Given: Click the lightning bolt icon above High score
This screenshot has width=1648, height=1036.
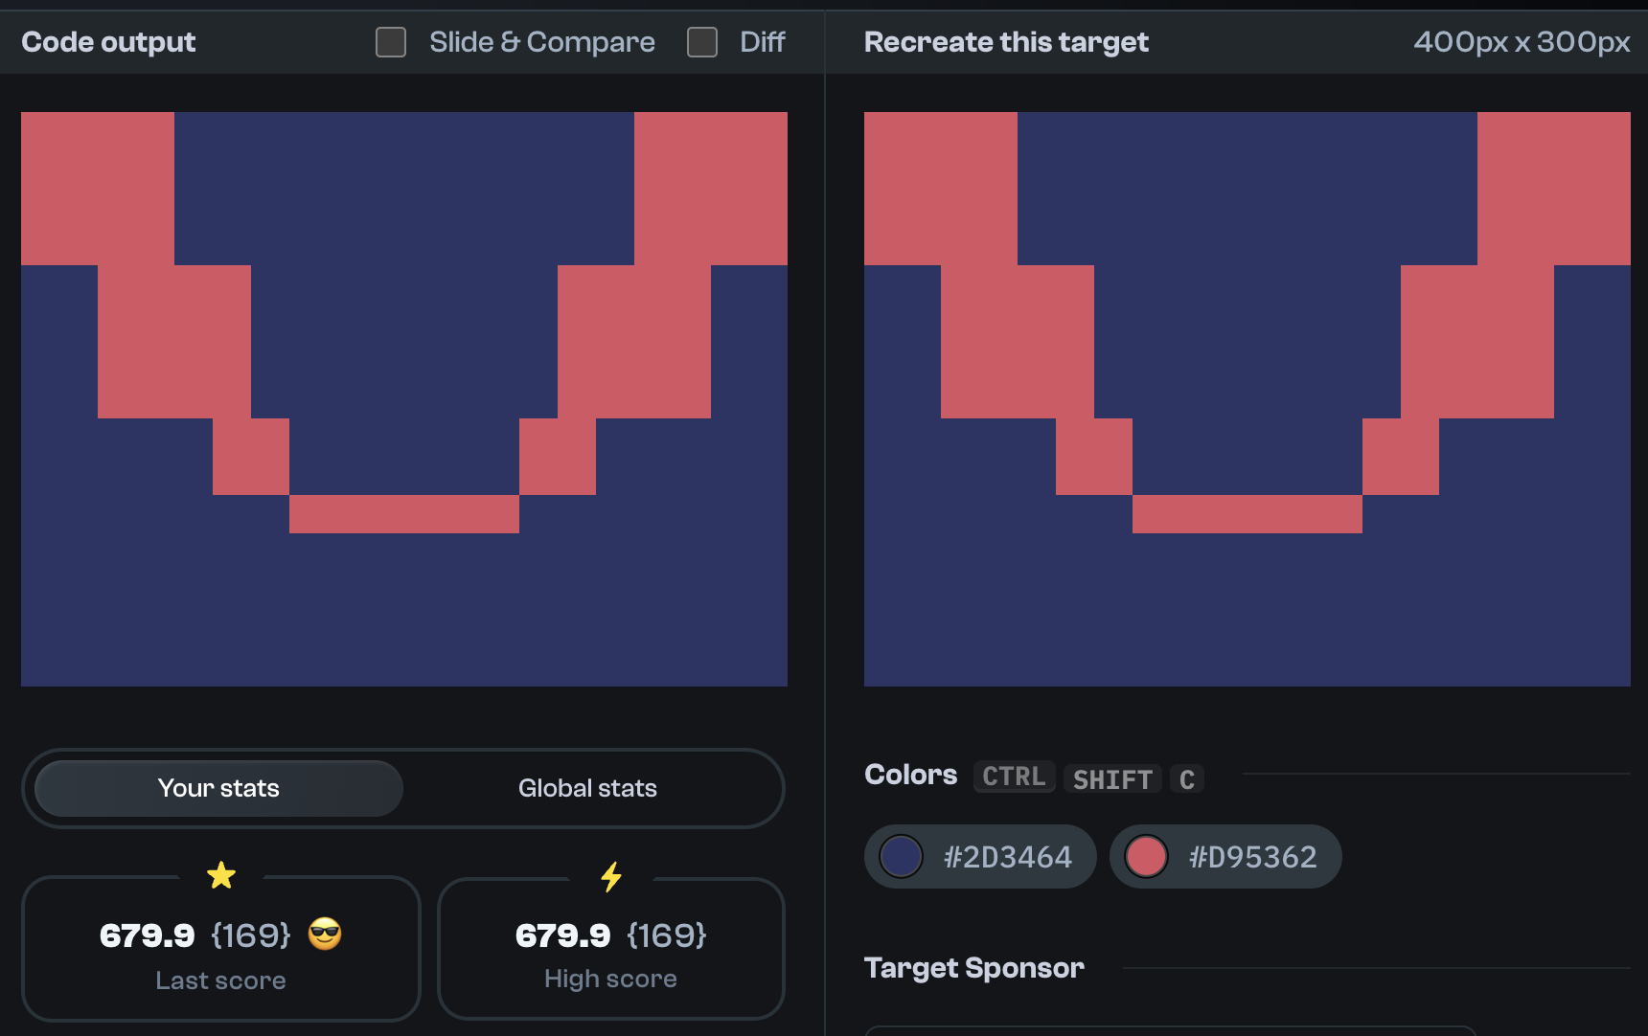Looking at the screenshot, I should click(610, 876).
